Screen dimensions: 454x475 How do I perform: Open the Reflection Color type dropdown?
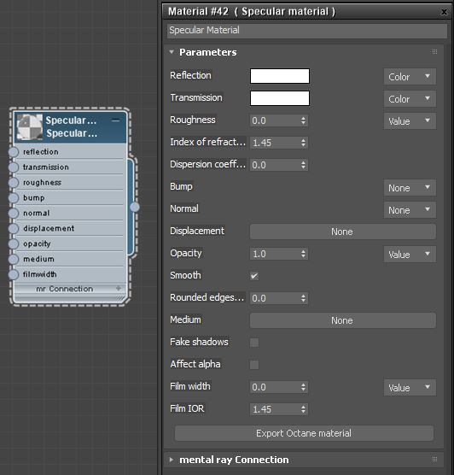pos(410,76)
